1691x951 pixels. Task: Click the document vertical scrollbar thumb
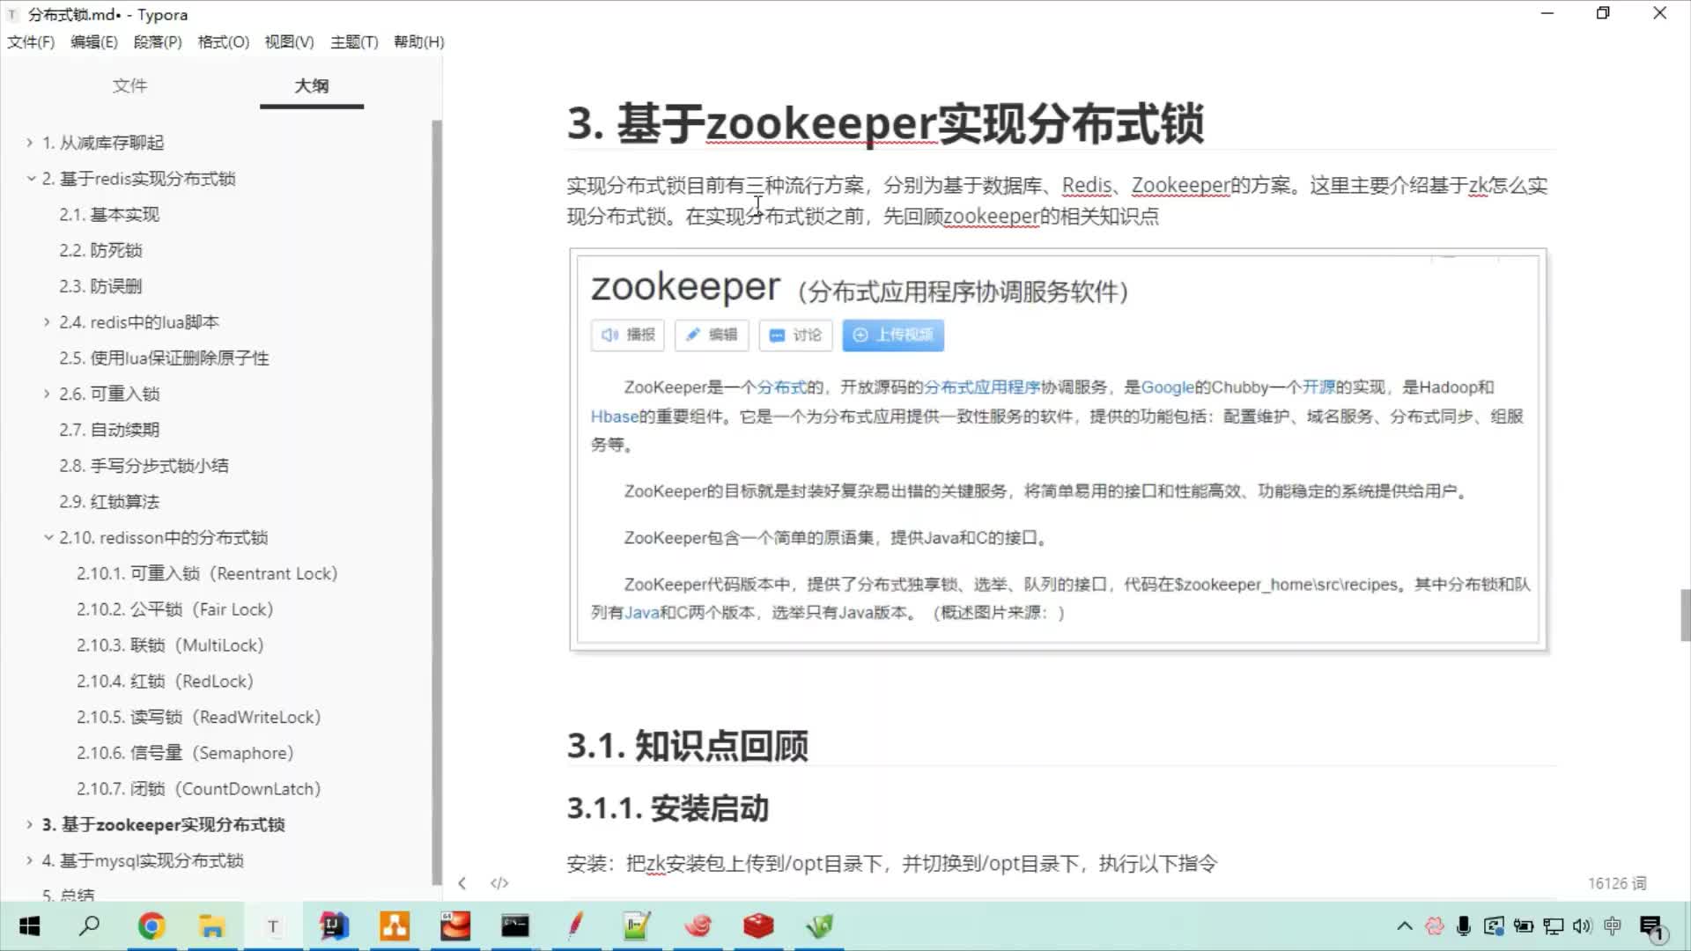(x=1685, y=616)
